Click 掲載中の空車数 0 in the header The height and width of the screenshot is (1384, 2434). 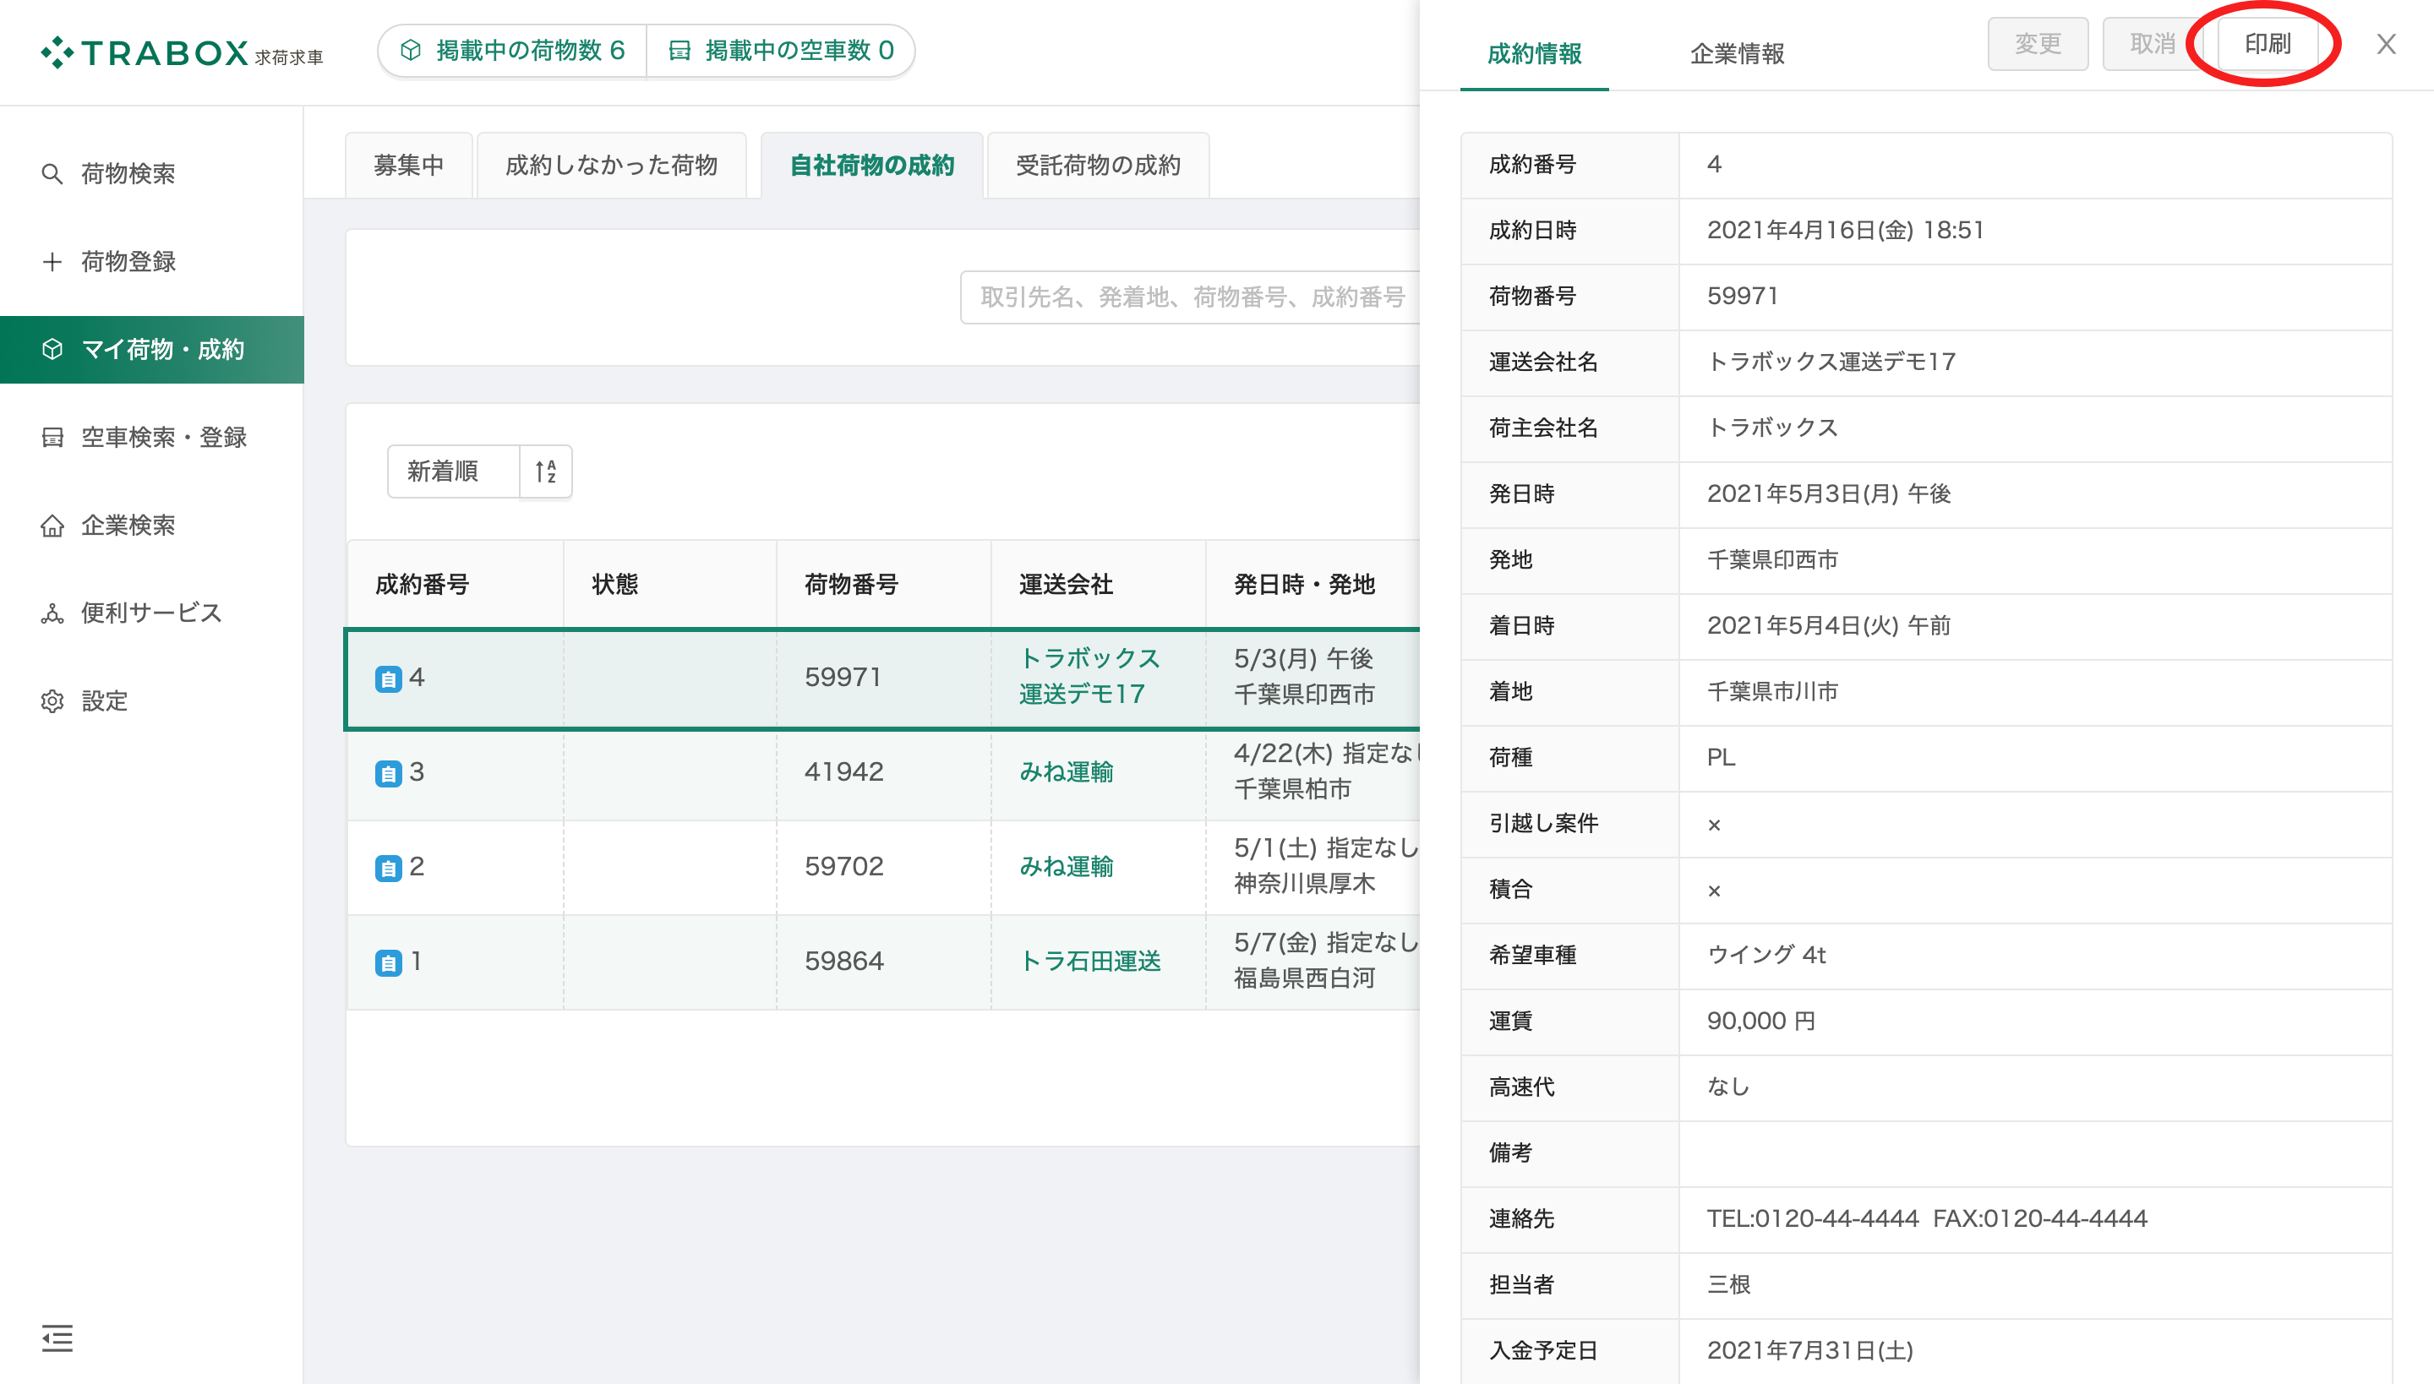(x=781, y=51)
